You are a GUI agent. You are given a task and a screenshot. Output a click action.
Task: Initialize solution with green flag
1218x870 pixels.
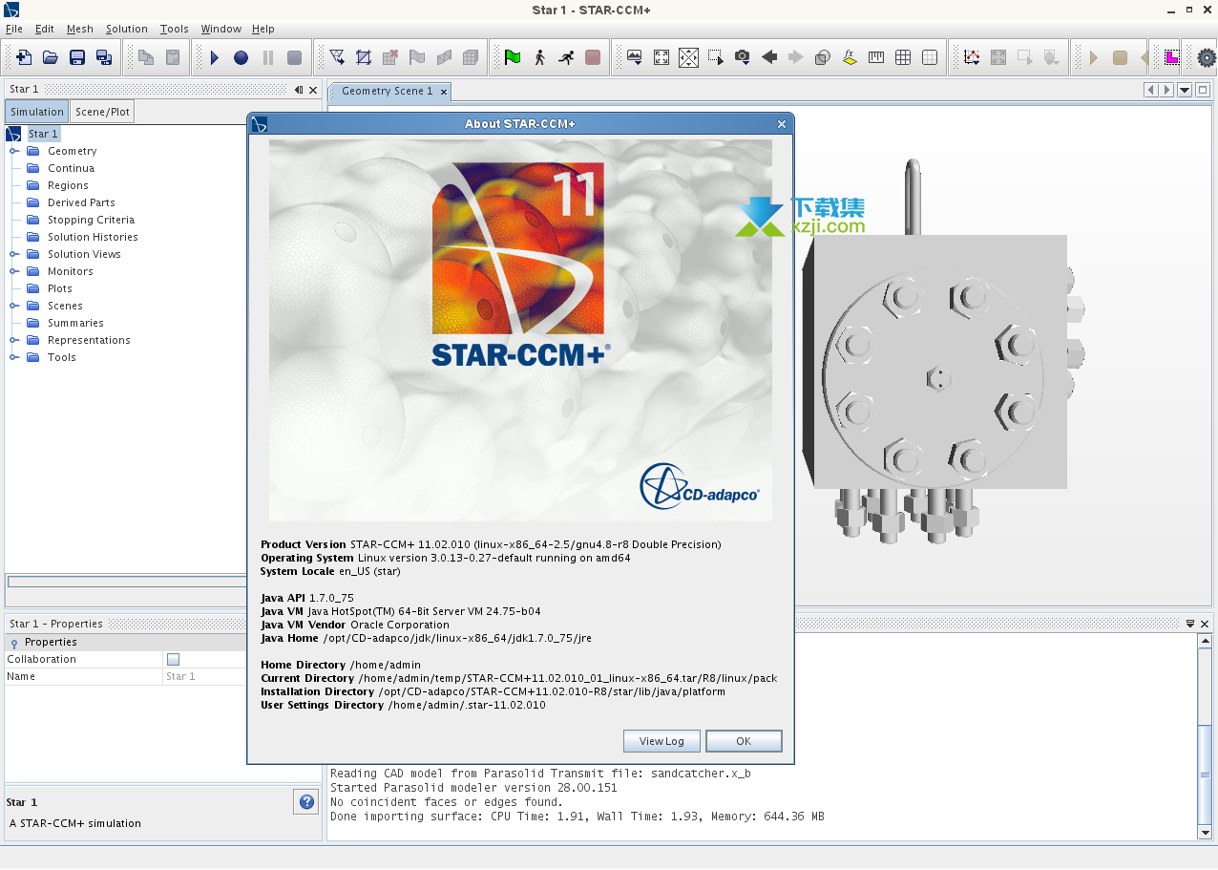pyautogui.click(x=513, y=57)
